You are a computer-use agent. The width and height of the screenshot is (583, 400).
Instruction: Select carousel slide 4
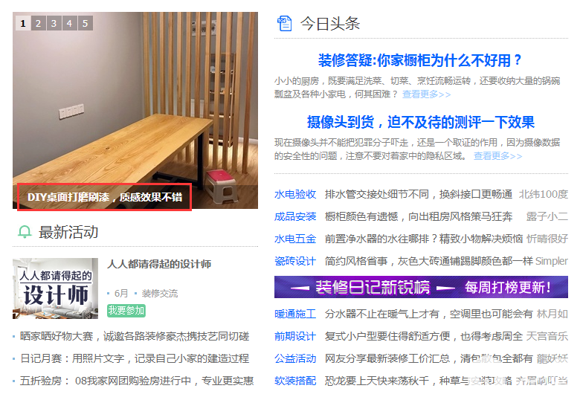pos(70,24)
